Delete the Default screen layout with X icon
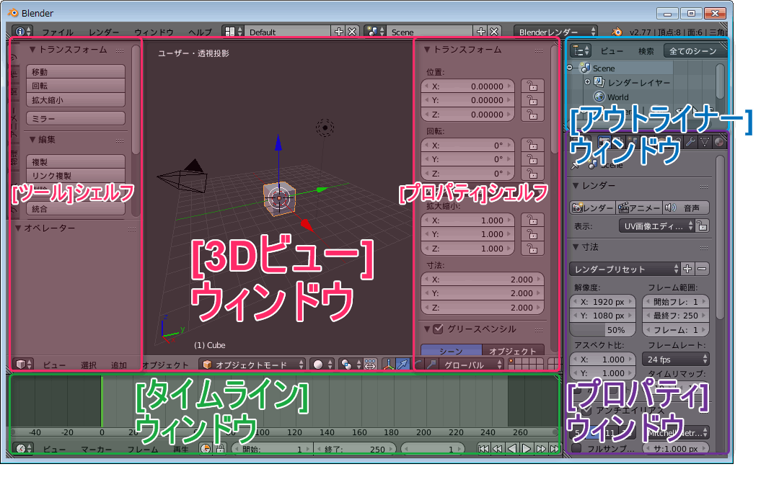Viewport: 779px width, 495px height. (x=352, y=32)
